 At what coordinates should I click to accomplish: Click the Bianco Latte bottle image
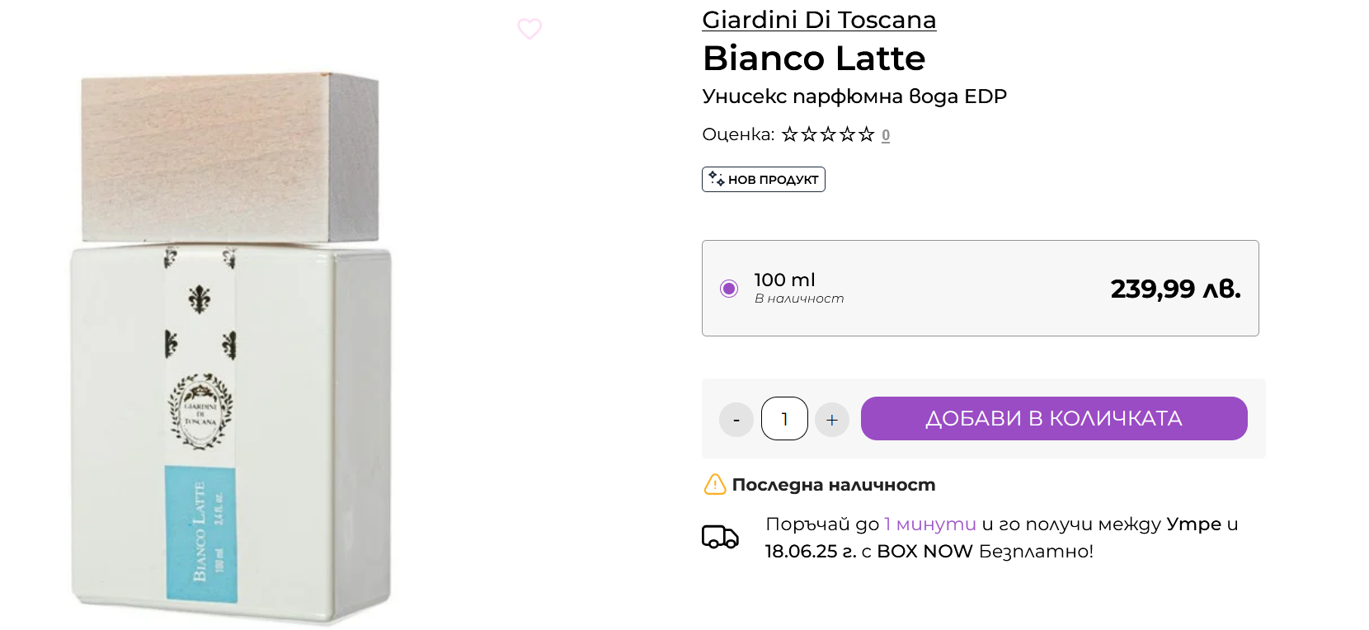point(232,346)
